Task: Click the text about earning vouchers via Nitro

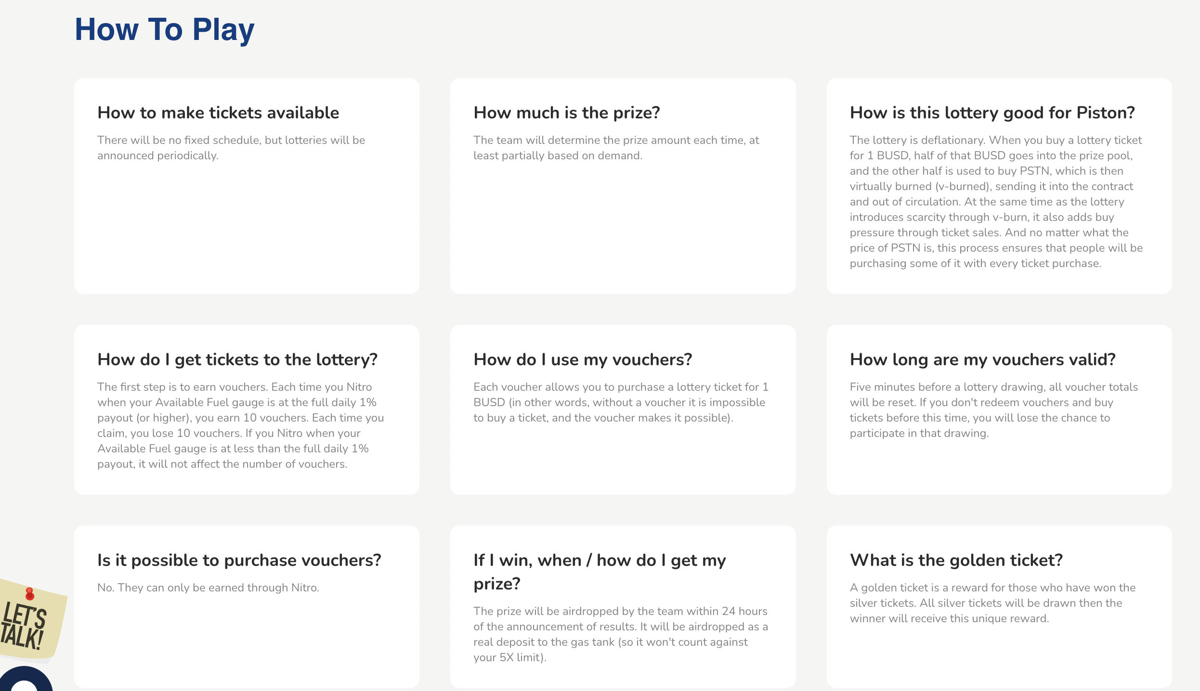Action: 241,425
